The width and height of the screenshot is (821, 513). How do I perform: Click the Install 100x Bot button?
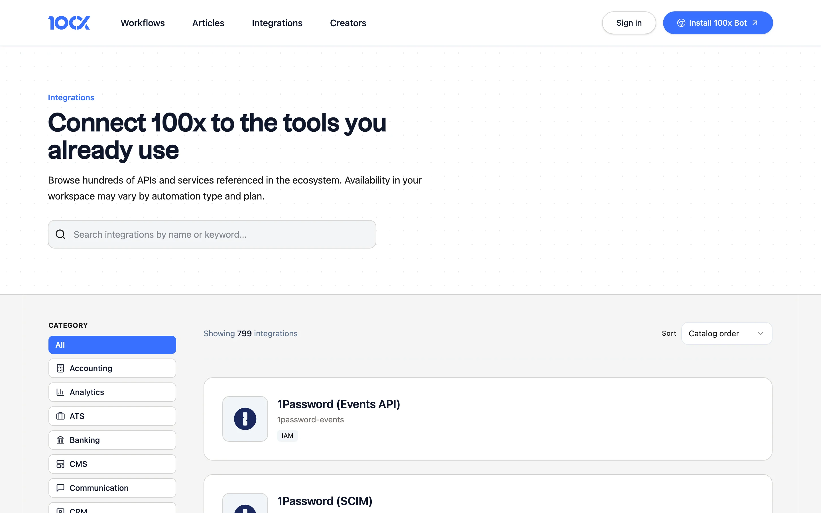(718, 23)
